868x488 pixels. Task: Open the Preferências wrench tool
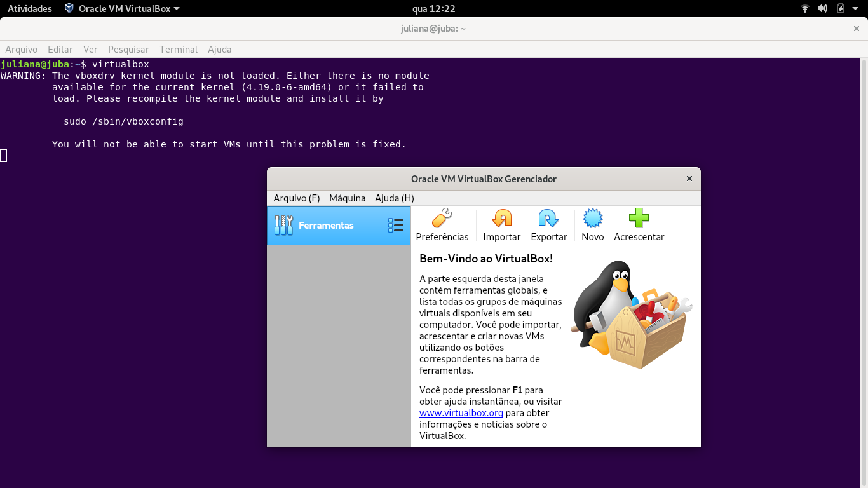(442, 225)
